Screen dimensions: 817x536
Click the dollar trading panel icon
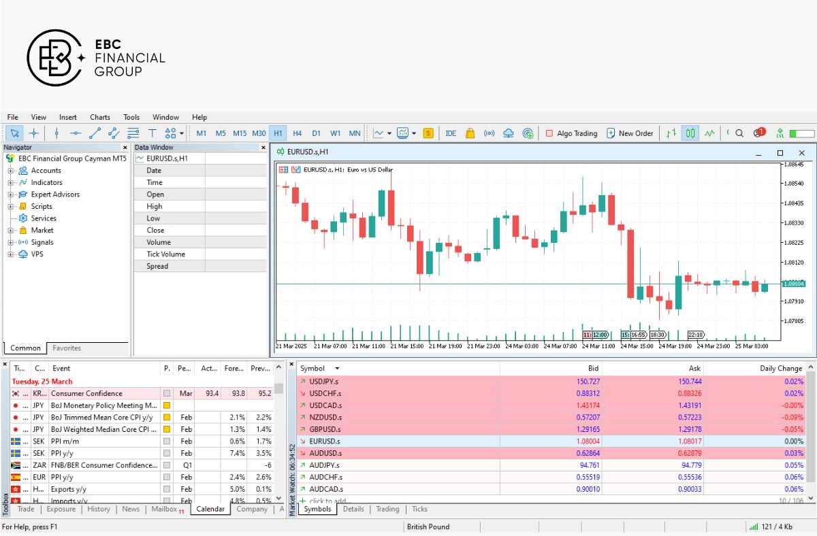(x=428, y=133)
